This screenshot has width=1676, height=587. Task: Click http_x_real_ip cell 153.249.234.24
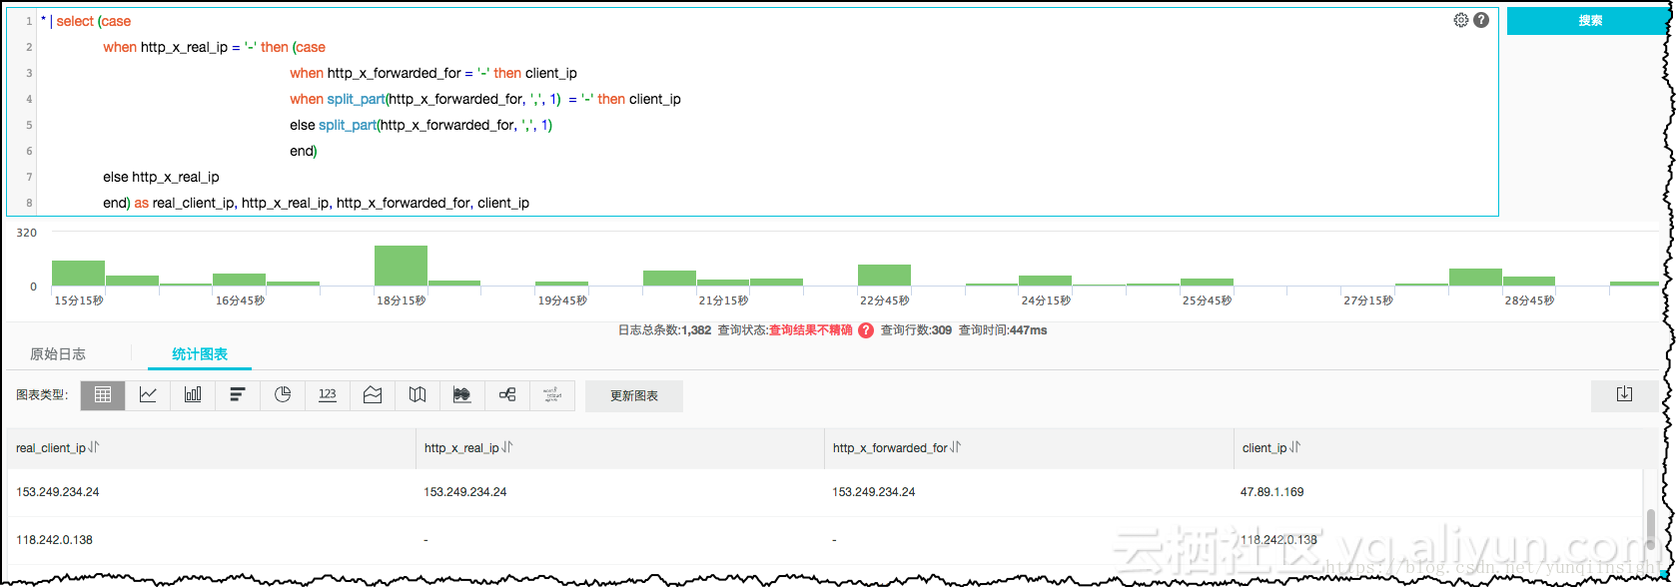tap(465, 492)
